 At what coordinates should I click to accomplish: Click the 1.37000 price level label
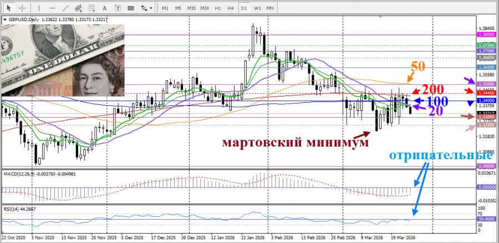click(486, 51)
